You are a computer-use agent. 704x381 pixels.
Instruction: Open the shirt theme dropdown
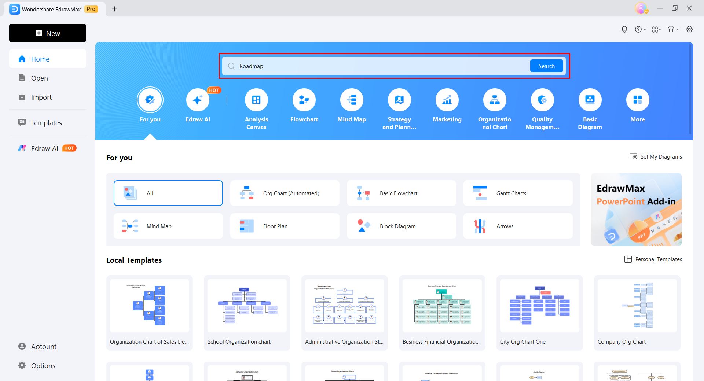673,30
